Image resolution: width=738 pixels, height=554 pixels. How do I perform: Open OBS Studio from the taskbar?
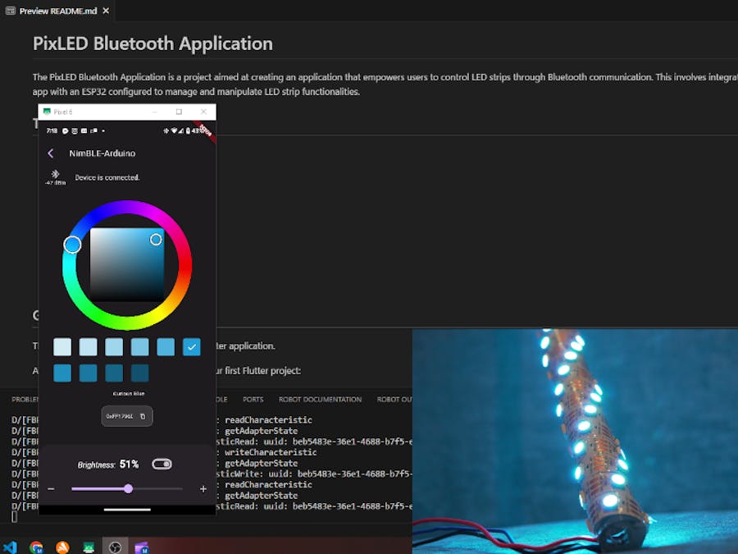coord(115,547)
